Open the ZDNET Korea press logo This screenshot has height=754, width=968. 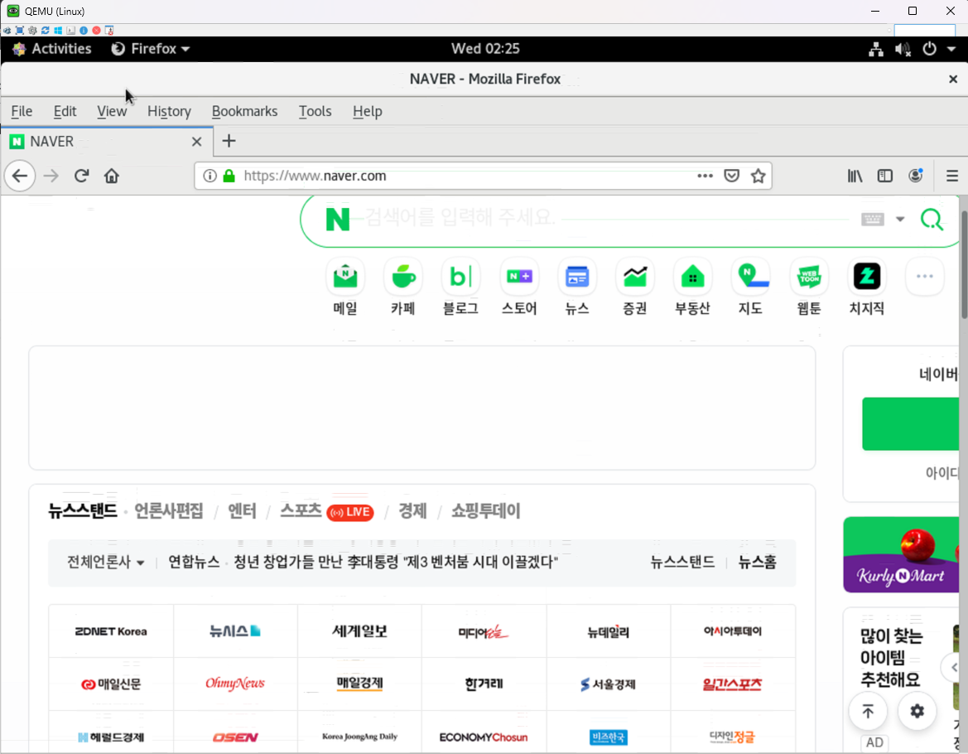(x=111, y=631)
